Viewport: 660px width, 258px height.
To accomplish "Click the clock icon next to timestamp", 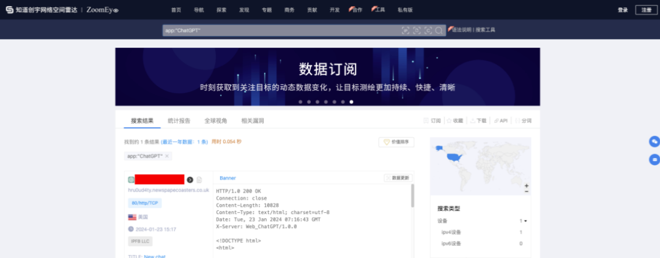I will tap(131, 229).
